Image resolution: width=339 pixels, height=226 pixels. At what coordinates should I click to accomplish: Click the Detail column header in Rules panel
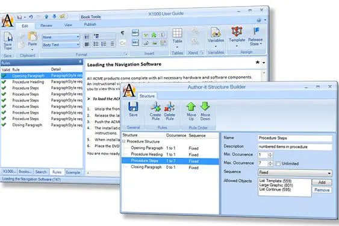pos(56,69)
